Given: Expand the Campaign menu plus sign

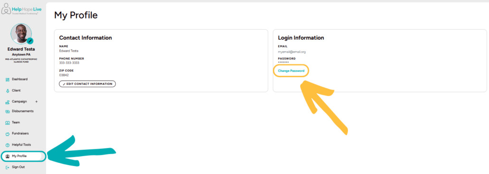Looking at the screenshot, I should 37,101.
